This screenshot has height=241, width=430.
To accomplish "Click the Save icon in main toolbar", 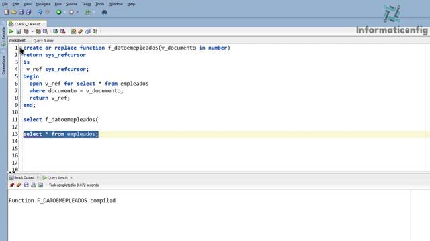I will (21, 12).
